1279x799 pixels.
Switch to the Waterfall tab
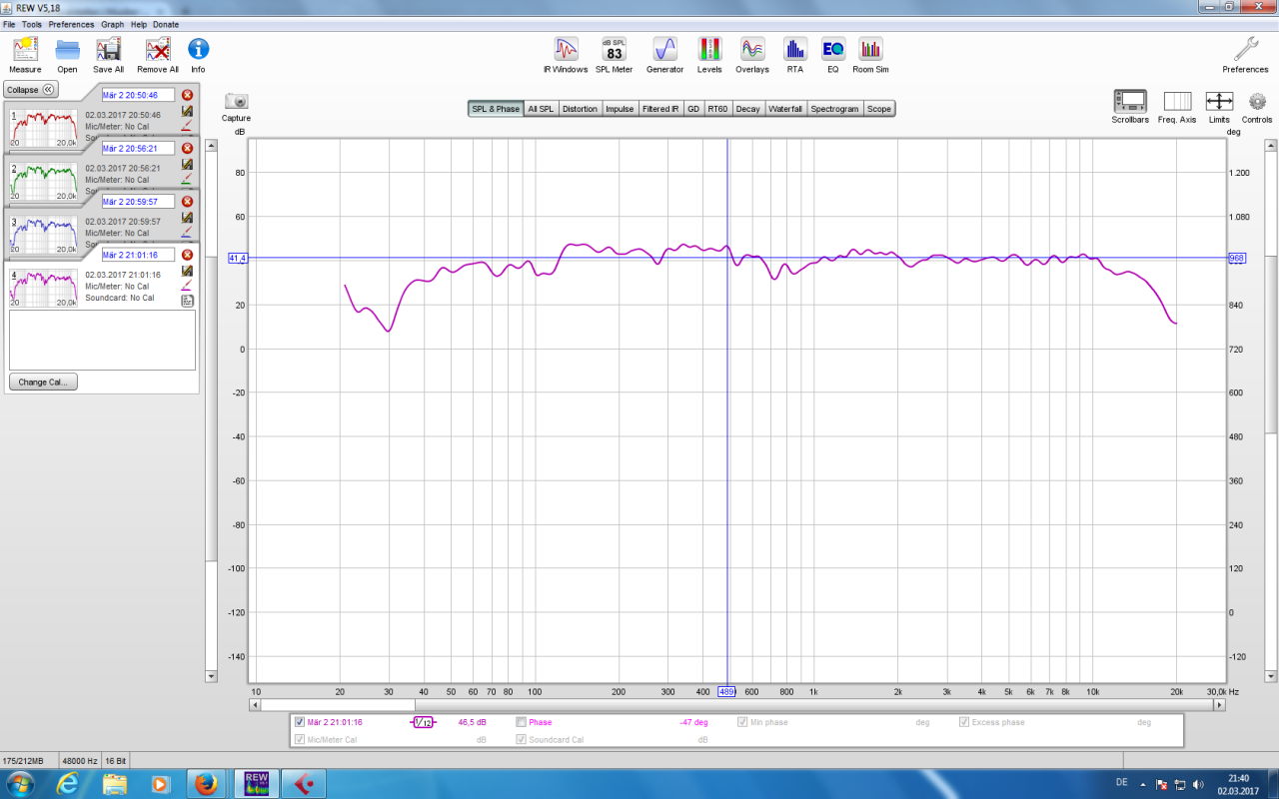point(785,109)
